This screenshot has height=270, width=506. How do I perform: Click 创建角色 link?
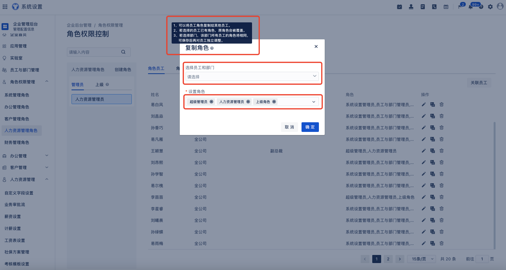pos(123,70)
